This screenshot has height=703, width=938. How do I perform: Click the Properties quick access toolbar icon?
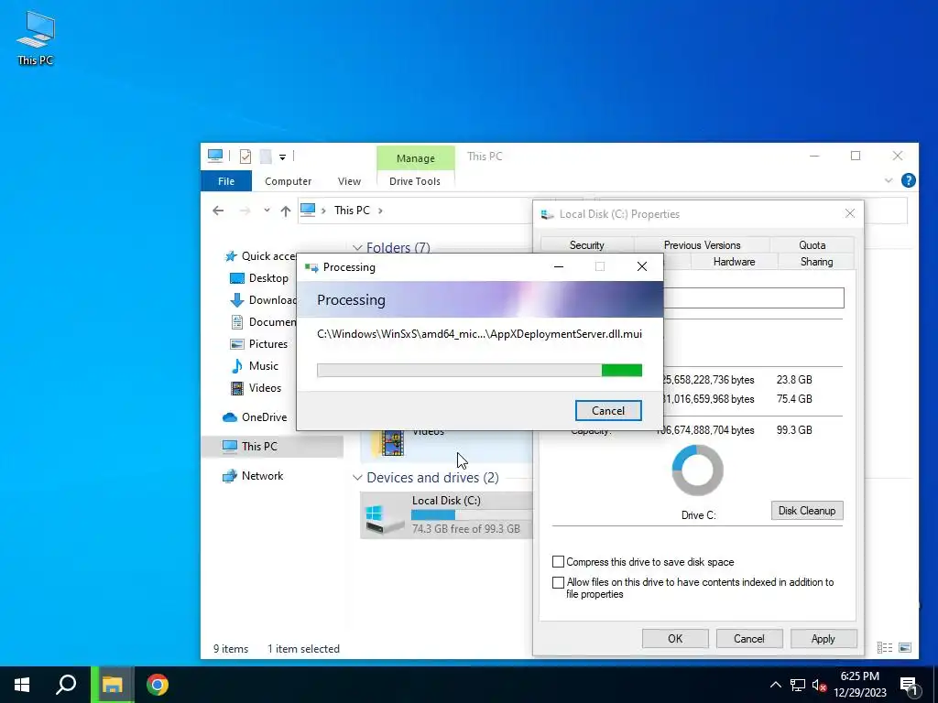(245, 156)
